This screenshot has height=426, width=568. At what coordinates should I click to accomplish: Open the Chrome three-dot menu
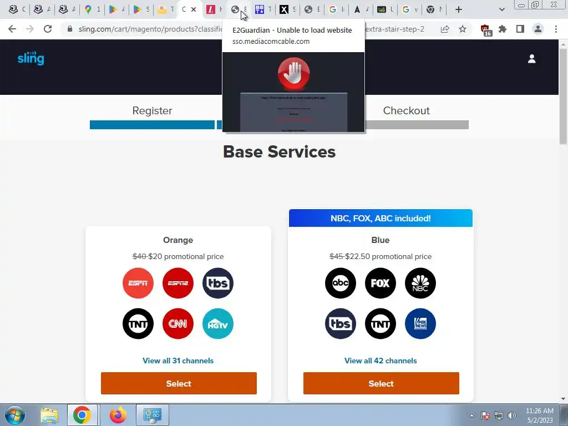(x=556, y=29)
